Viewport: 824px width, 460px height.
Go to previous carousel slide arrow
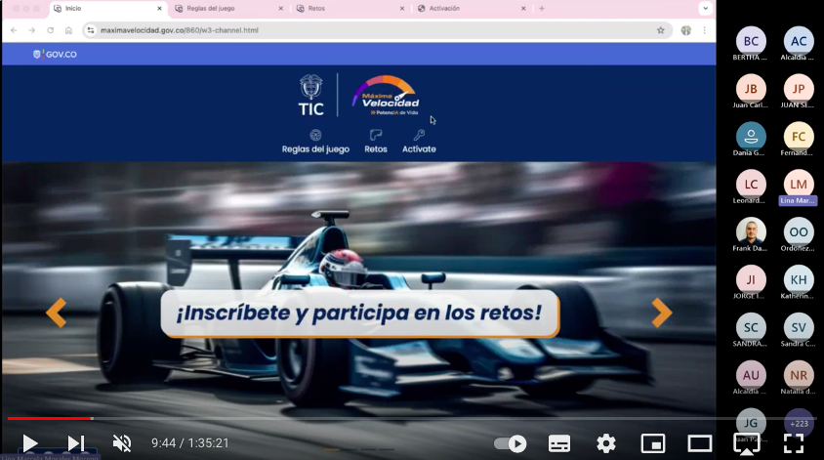(x=57, y=313)
